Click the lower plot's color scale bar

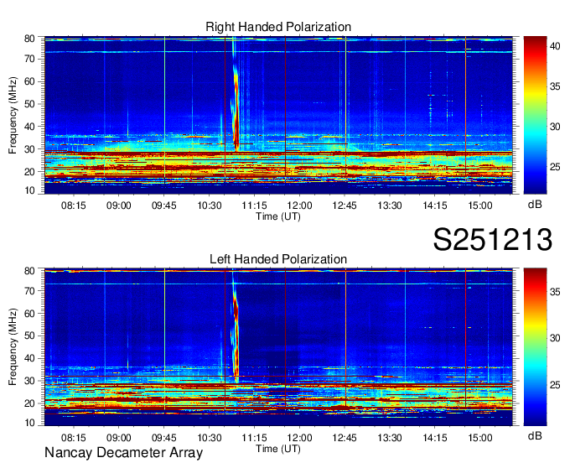534,346
